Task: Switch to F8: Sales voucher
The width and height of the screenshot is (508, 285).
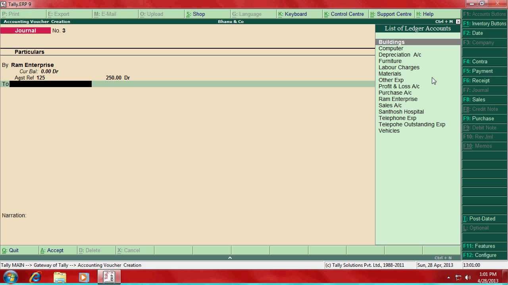Action: [485, 99]
